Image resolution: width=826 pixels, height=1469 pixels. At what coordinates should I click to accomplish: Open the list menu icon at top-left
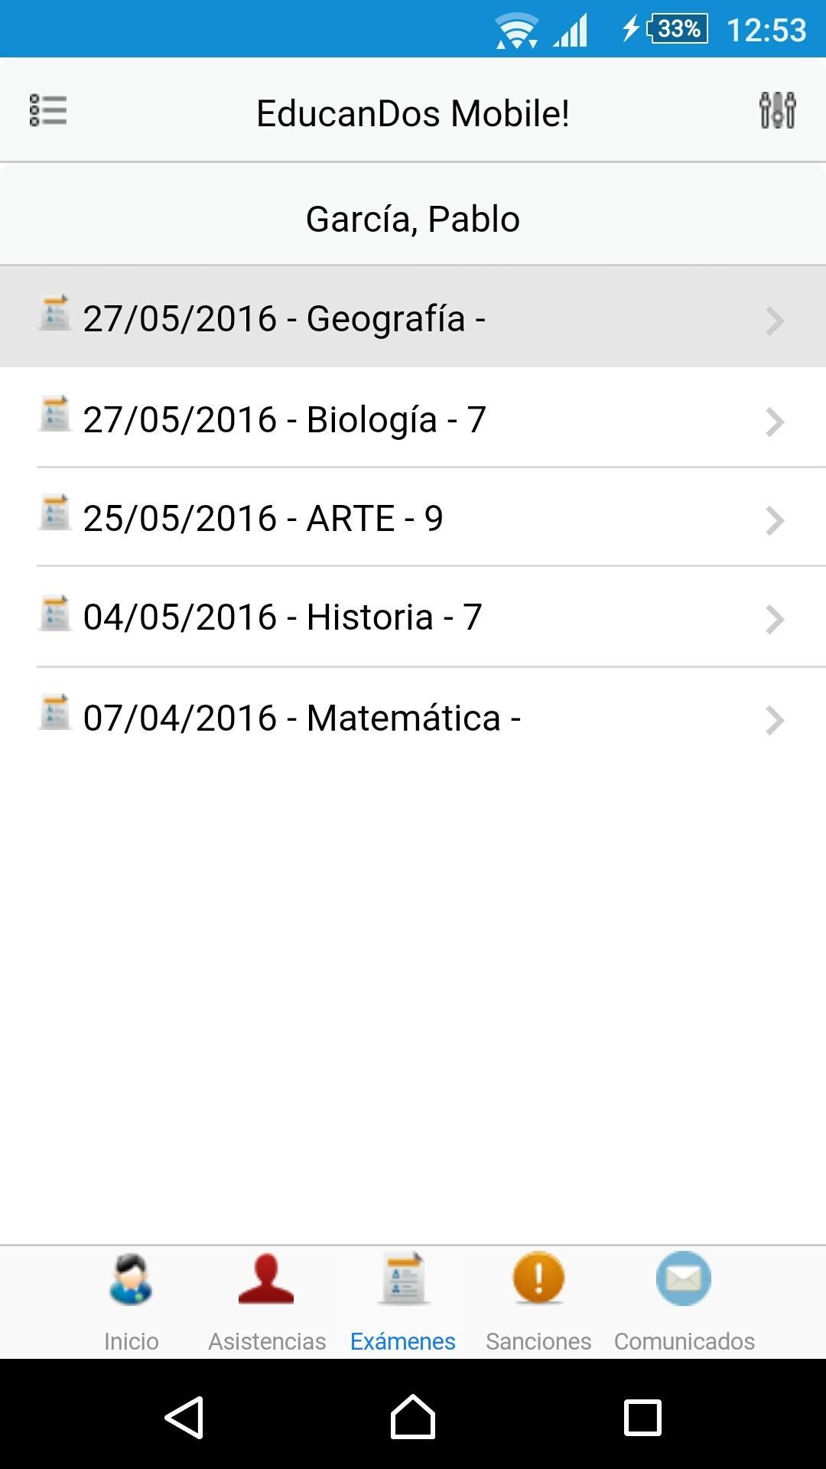(48, 111)
